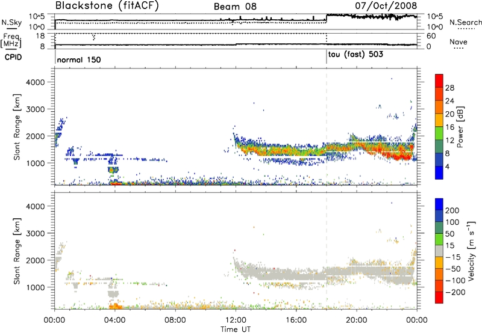482x333 pixels.
Task: Click the '4000' tick of the power panel
Action: 35,82
